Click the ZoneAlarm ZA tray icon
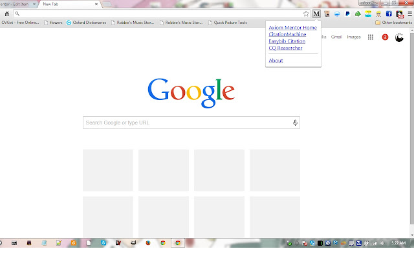414x258 pixels. pos(359,243)
